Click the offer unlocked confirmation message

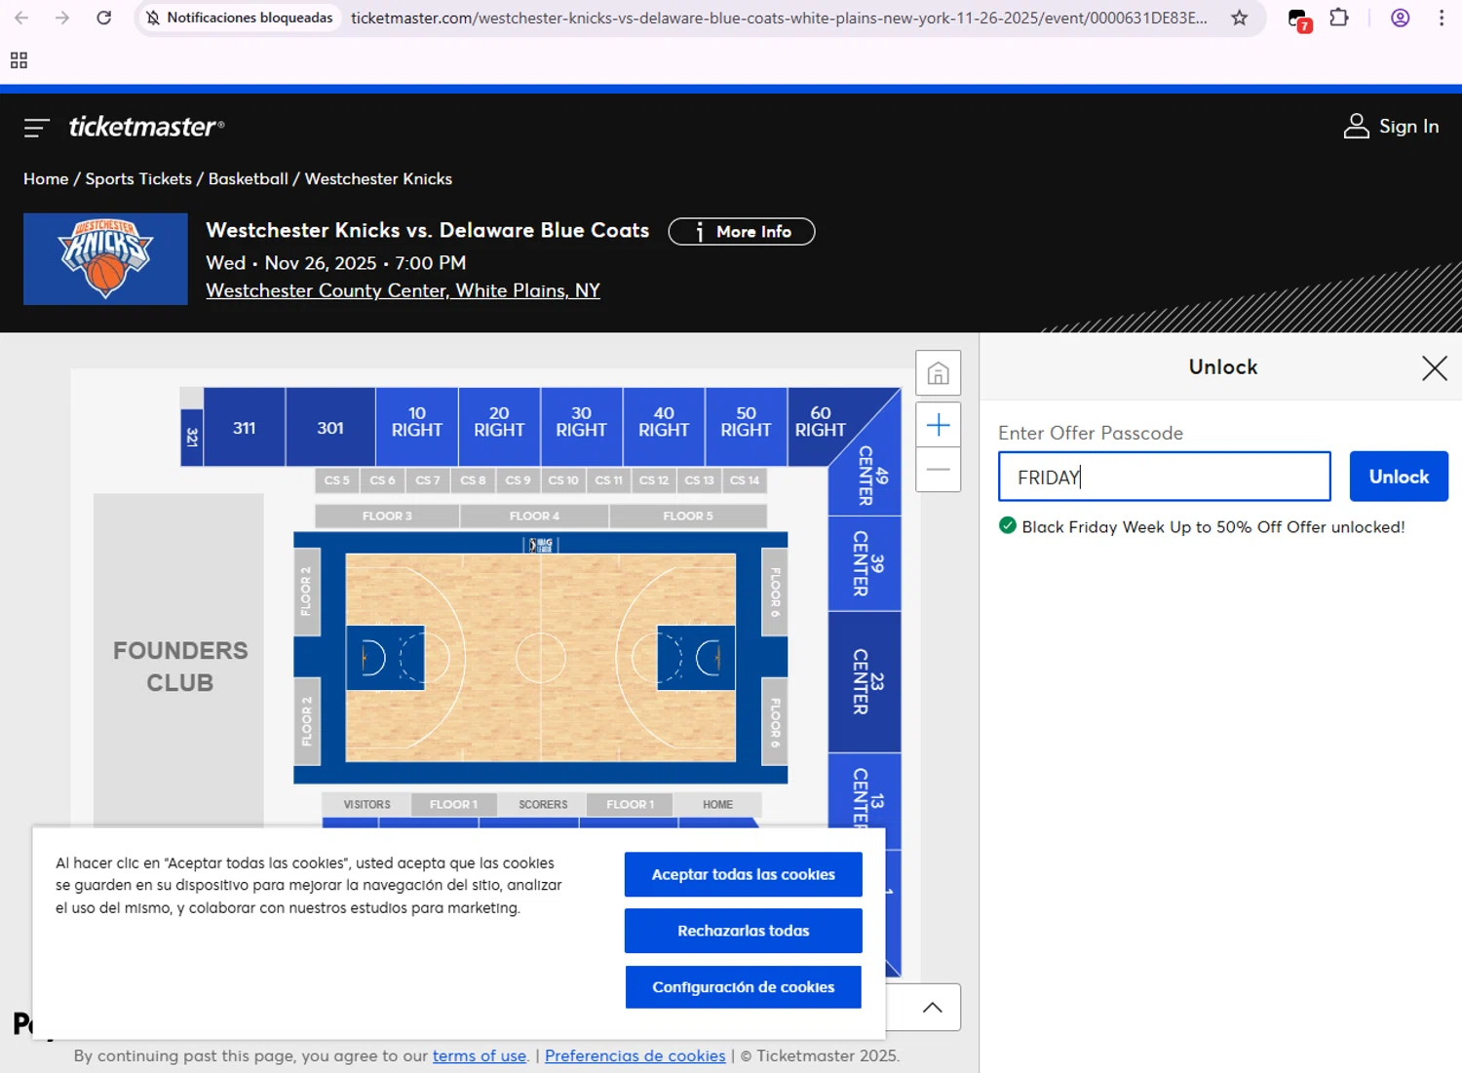[x=1202, y=526]
